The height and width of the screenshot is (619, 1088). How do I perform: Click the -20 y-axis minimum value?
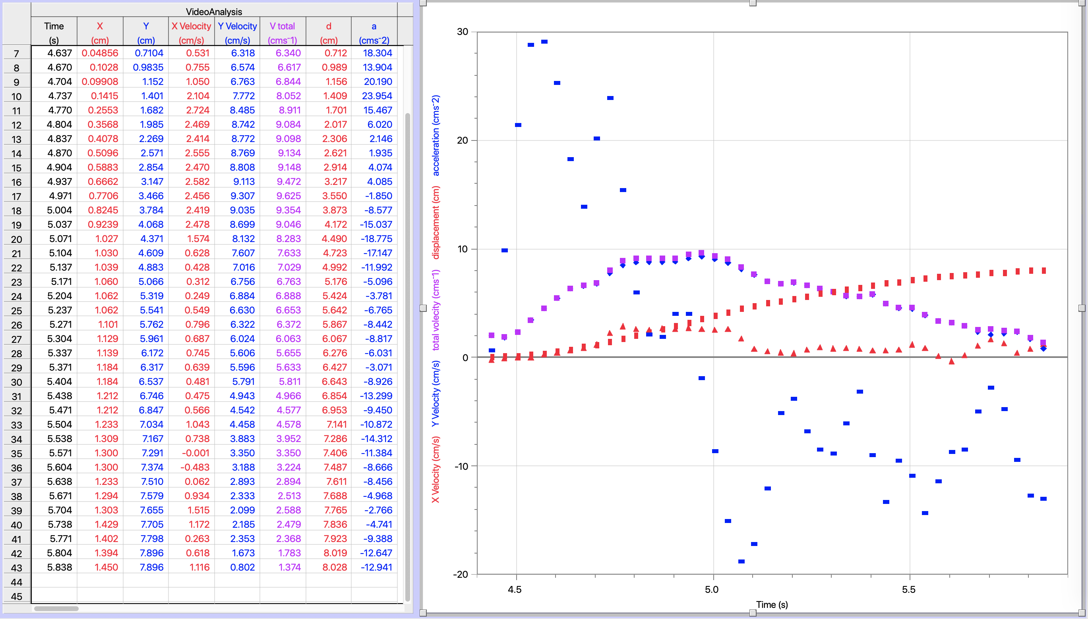[x=461, y=575]
